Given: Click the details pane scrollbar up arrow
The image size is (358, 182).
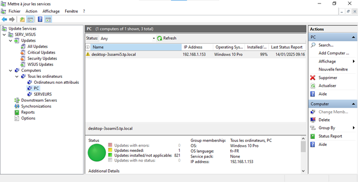Looking at the screenshot, I should click(303, 138).
